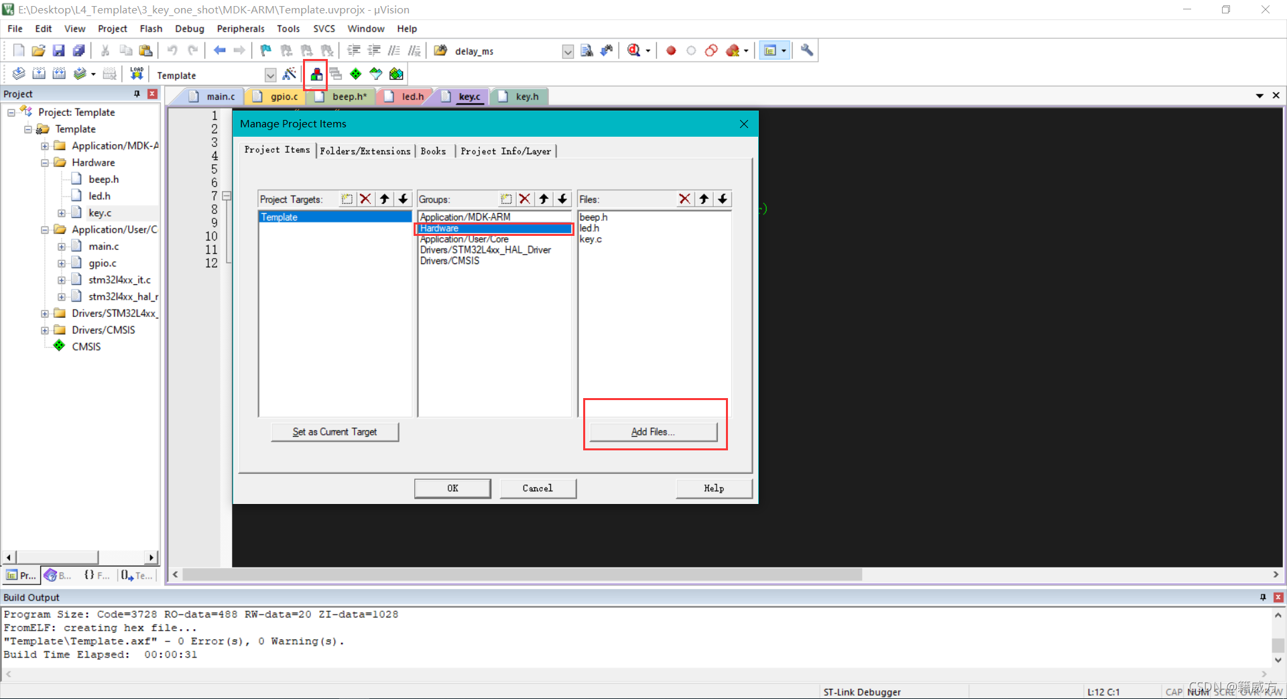Image resolution: width=1287 pixels, height=699 pixels.
Task: Save all files via toolbar
Action: tap(79, 50)
